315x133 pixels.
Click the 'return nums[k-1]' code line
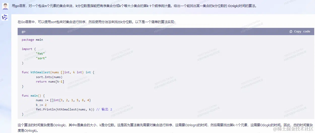(50, 82)
